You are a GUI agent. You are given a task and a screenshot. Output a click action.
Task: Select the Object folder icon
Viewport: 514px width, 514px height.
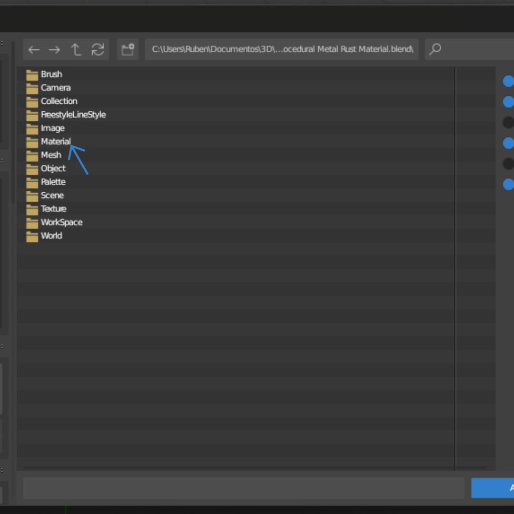[32, 169]
